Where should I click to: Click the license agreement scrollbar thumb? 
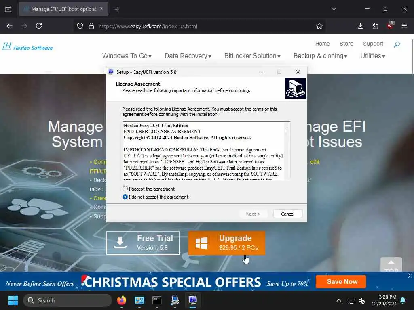pos(287,132)
